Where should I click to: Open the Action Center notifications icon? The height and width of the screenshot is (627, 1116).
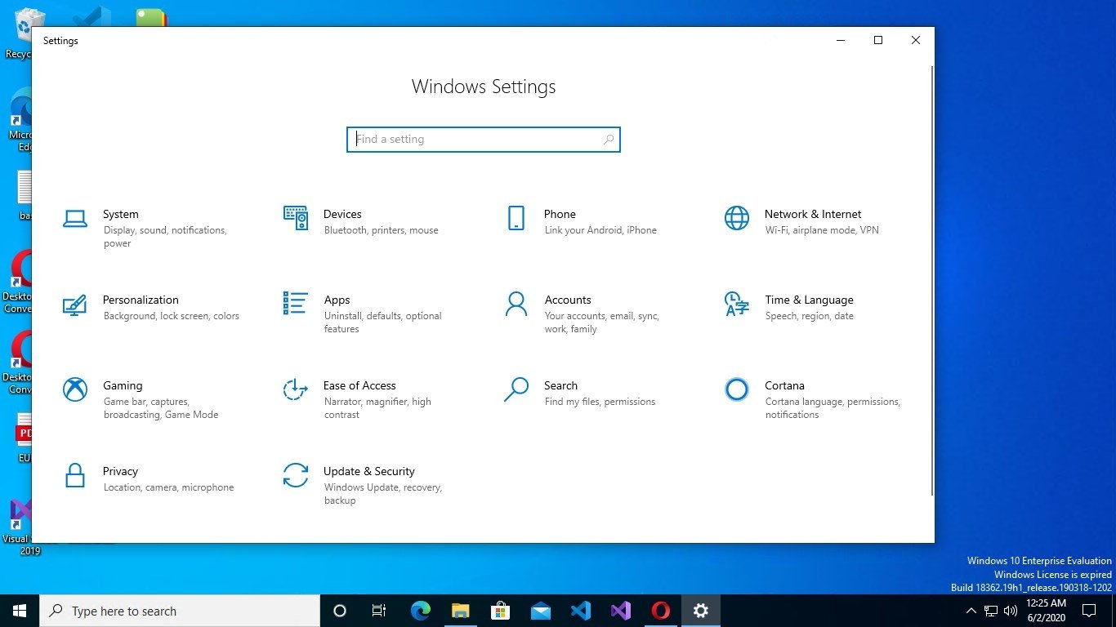(x=1089, y=611)
